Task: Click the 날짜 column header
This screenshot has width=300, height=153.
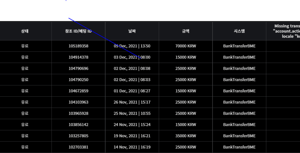Action: tap(132, 31)
